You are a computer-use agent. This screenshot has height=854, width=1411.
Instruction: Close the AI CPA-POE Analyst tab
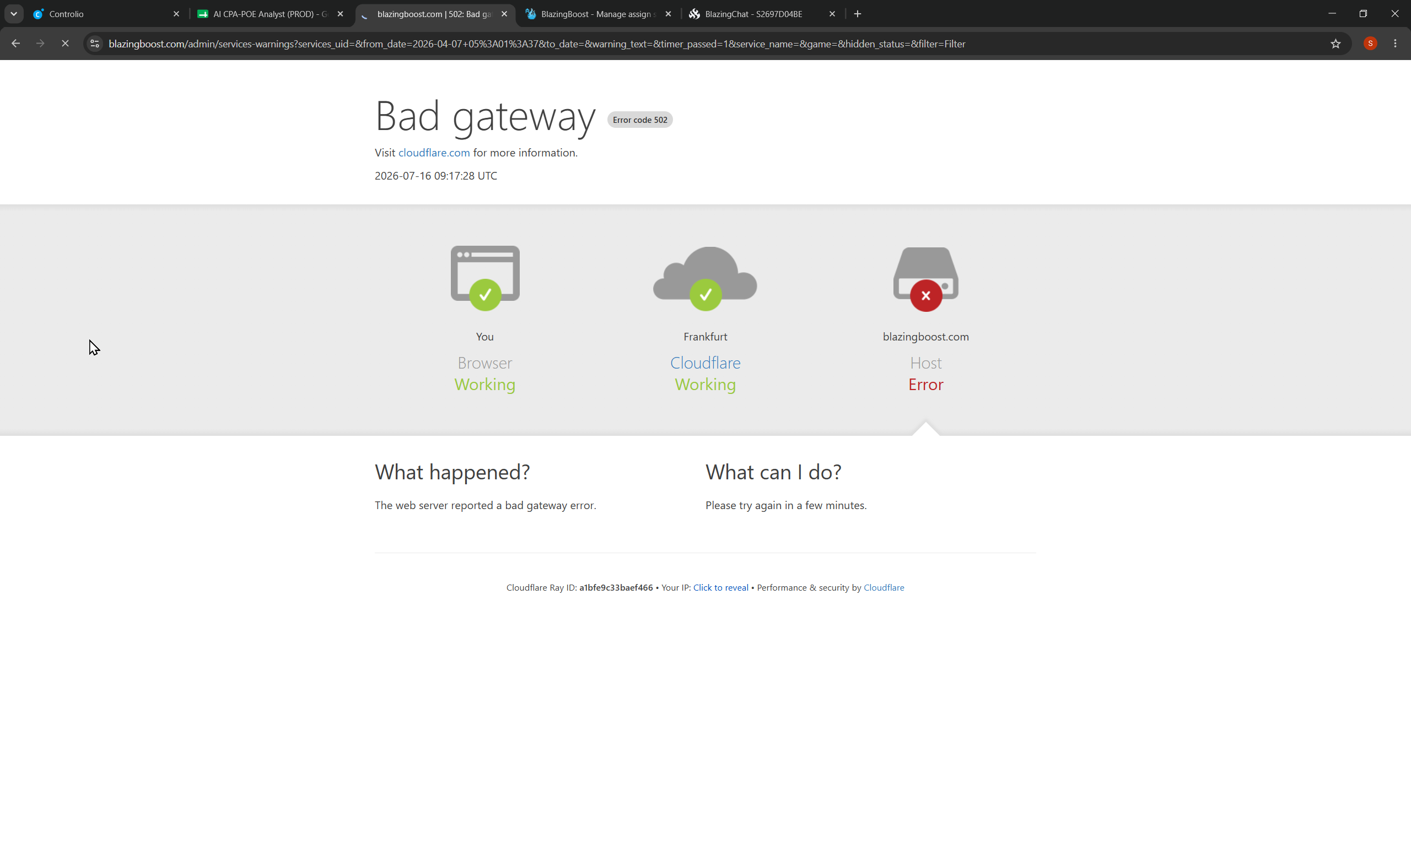(x=340, y=14)
